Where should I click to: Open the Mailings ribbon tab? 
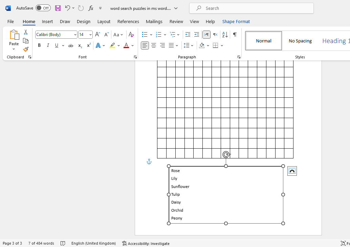pos(154,21)
